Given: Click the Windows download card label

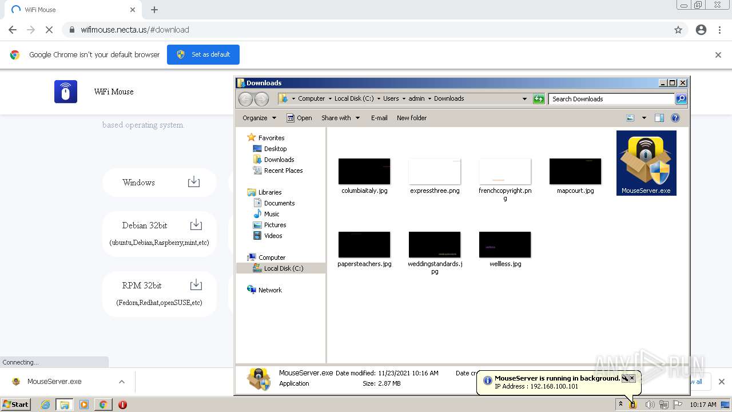Looking at the screenshot, I should [138, 183].
